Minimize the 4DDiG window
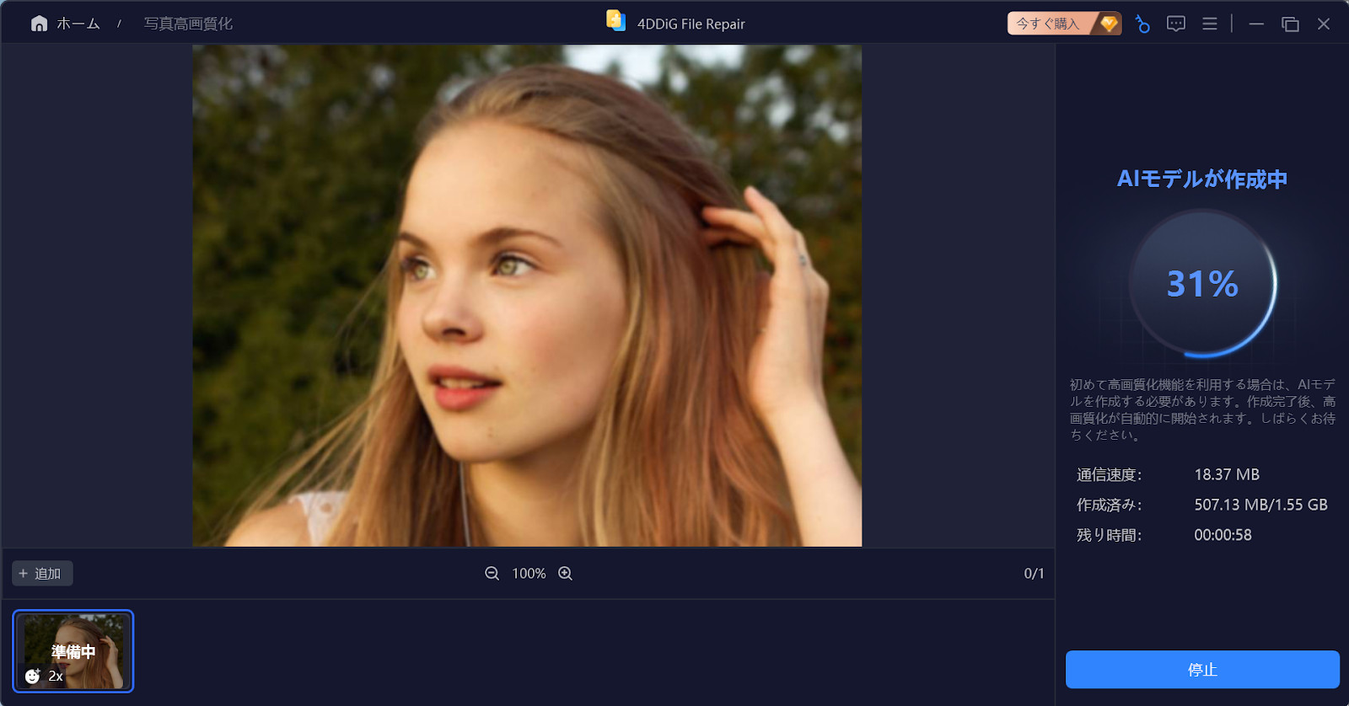This screenshot has width=1349, height=706. pos(1256,24)
